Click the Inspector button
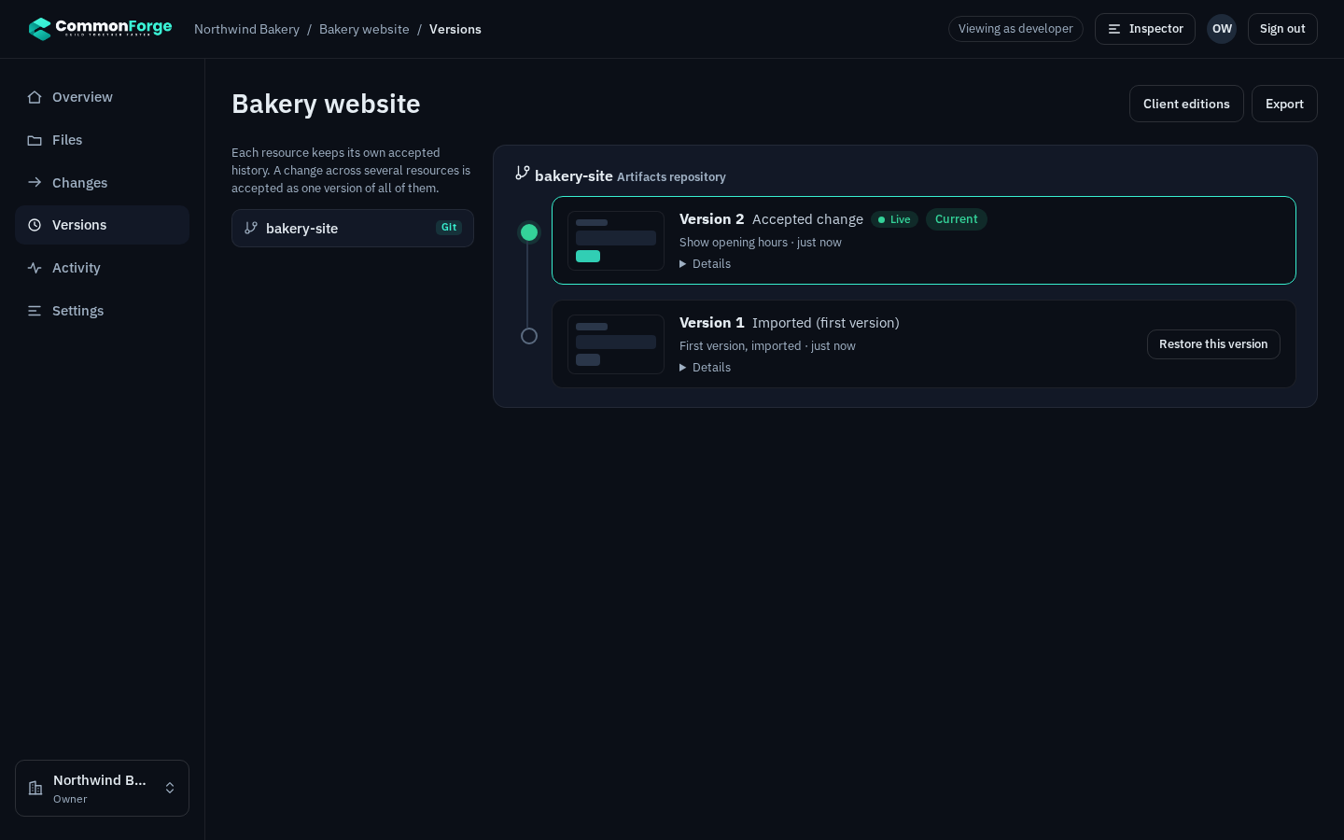Image resolution: width=1344 pixels, height=840 pixels. click(x=1145, y=29)
